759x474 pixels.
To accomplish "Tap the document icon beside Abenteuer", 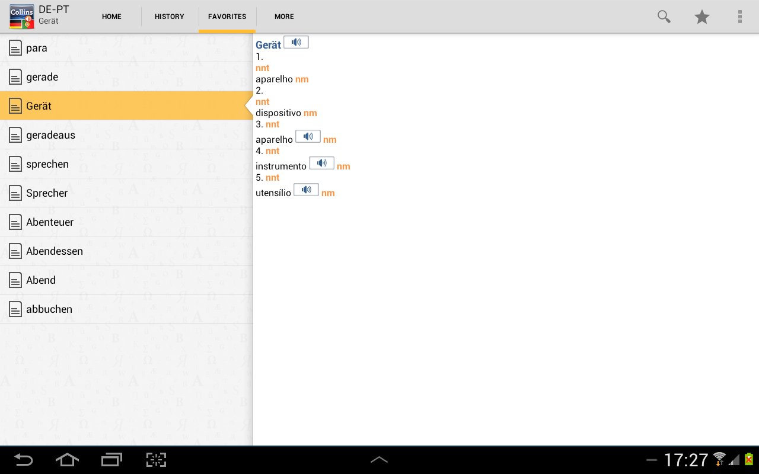I will pos(15,222).
